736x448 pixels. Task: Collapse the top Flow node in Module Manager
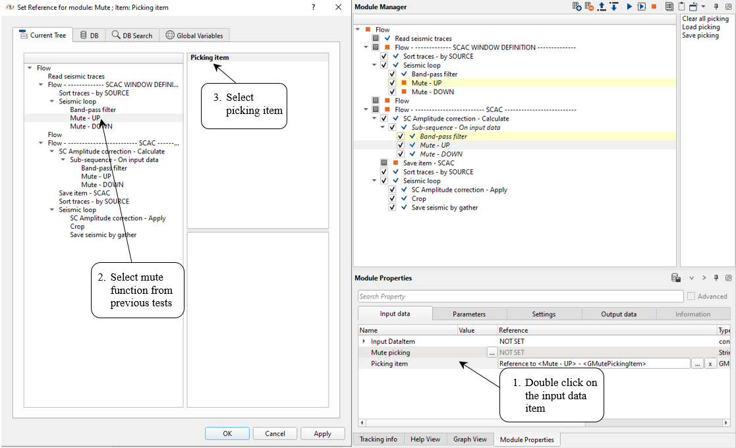click(358, 30)
